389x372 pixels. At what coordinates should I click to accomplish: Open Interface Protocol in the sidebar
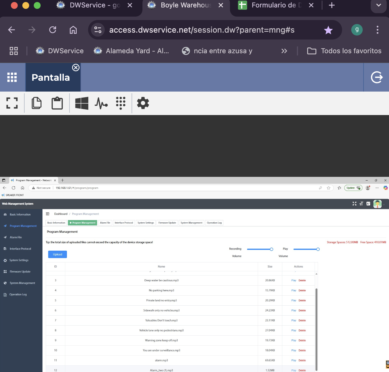point(20,249)
